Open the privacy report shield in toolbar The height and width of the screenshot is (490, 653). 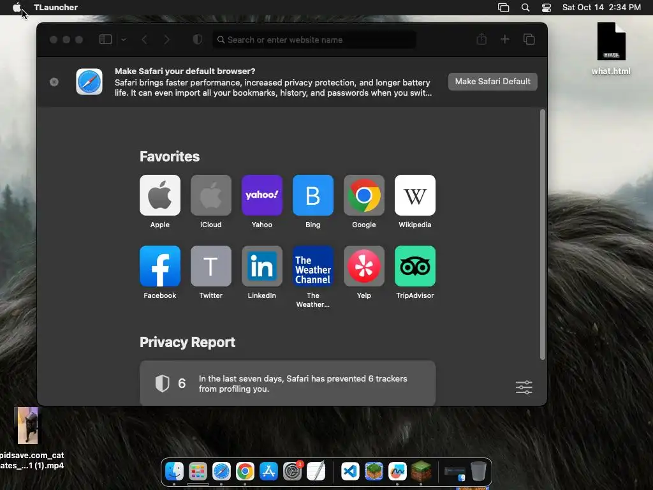coord(198,40)
